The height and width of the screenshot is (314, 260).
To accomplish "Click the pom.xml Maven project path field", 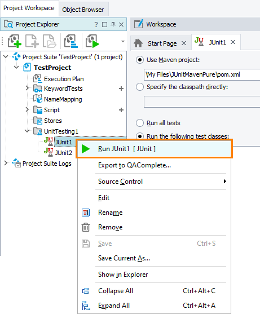I will pos(202,75).
